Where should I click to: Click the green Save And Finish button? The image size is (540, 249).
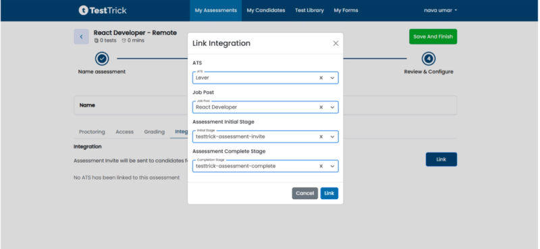point(433,36)
